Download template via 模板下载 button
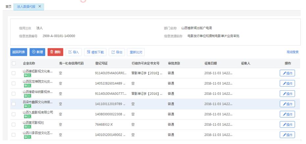 pos(95,52)
